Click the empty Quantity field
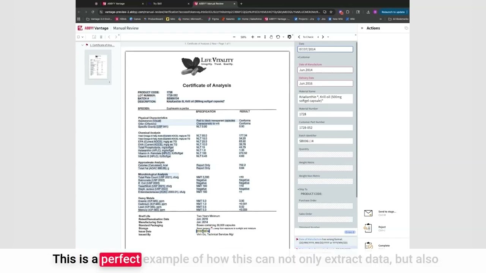This screenshot has width=486, height=273. pyautogui.click(x=325, y=154)
